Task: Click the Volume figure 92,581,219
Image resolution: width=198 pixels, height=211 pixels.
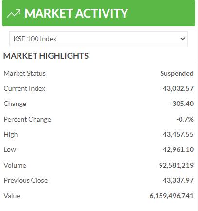Action: pos(176,165)
